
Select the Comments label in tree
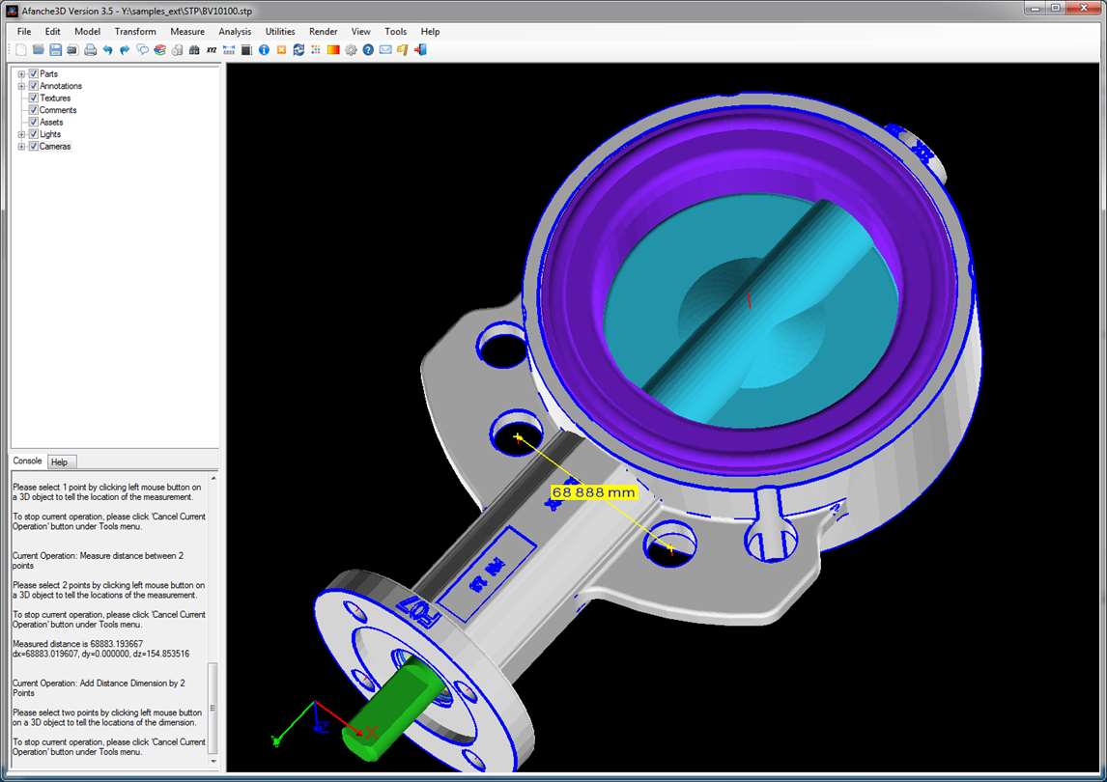(x=58, y=109)
